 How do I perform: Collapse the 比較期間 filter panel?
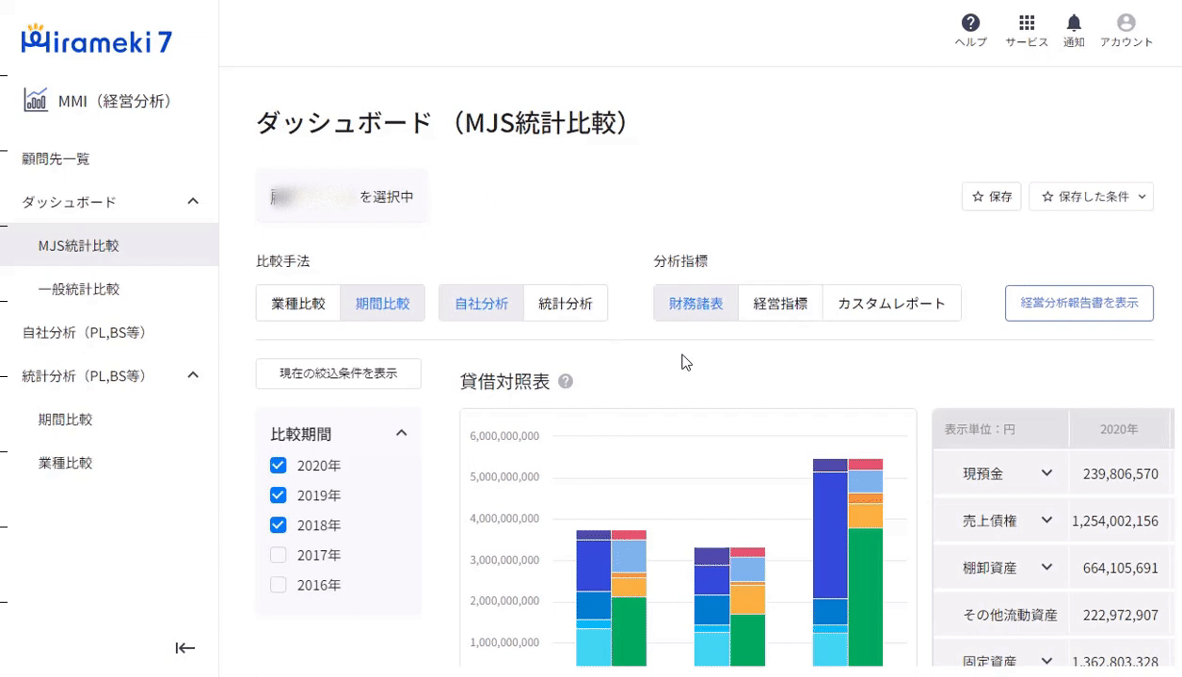[x=401, y=433]
